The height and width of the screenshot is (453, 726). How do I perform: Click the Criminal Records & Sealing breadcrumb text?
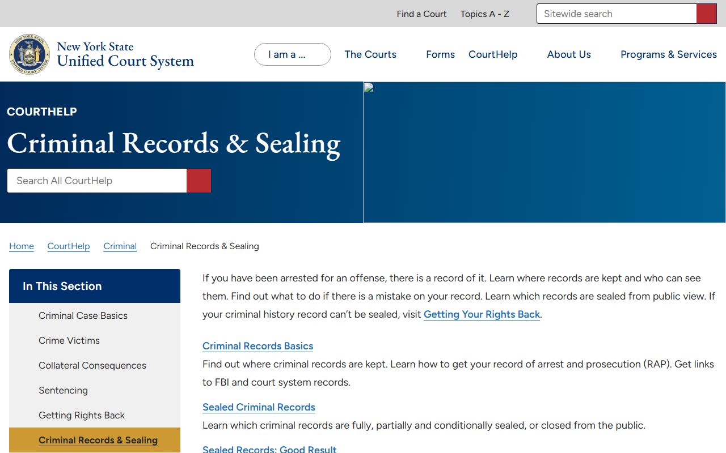coord(205,246)
